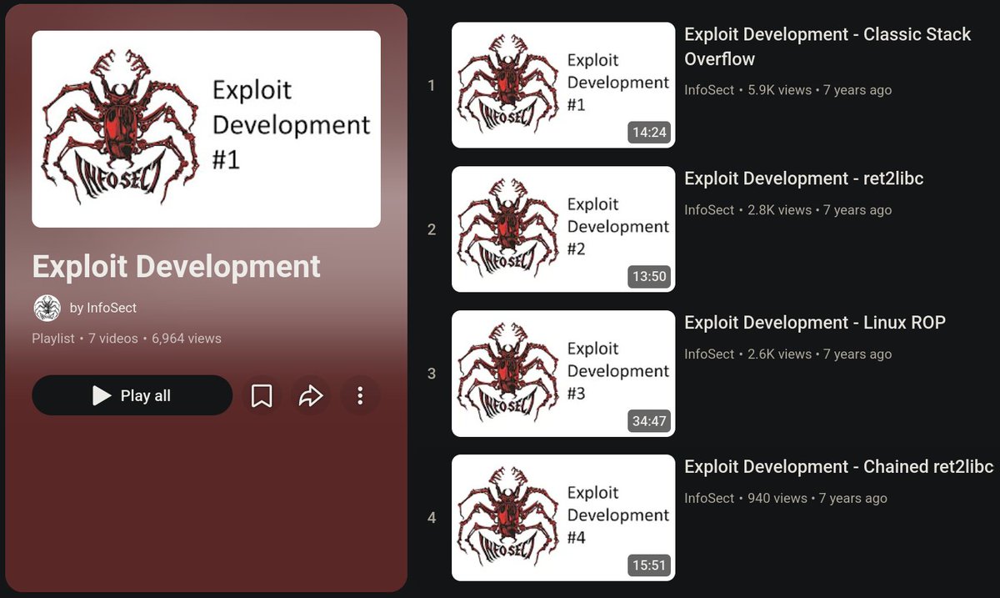Click index number 1 in playlist

tap(431, 85)
